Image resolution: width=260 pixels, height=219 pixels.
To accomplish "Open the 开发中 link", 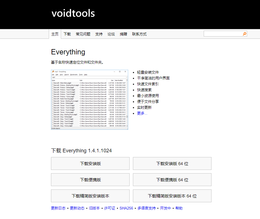I will (x=166, y=208).
